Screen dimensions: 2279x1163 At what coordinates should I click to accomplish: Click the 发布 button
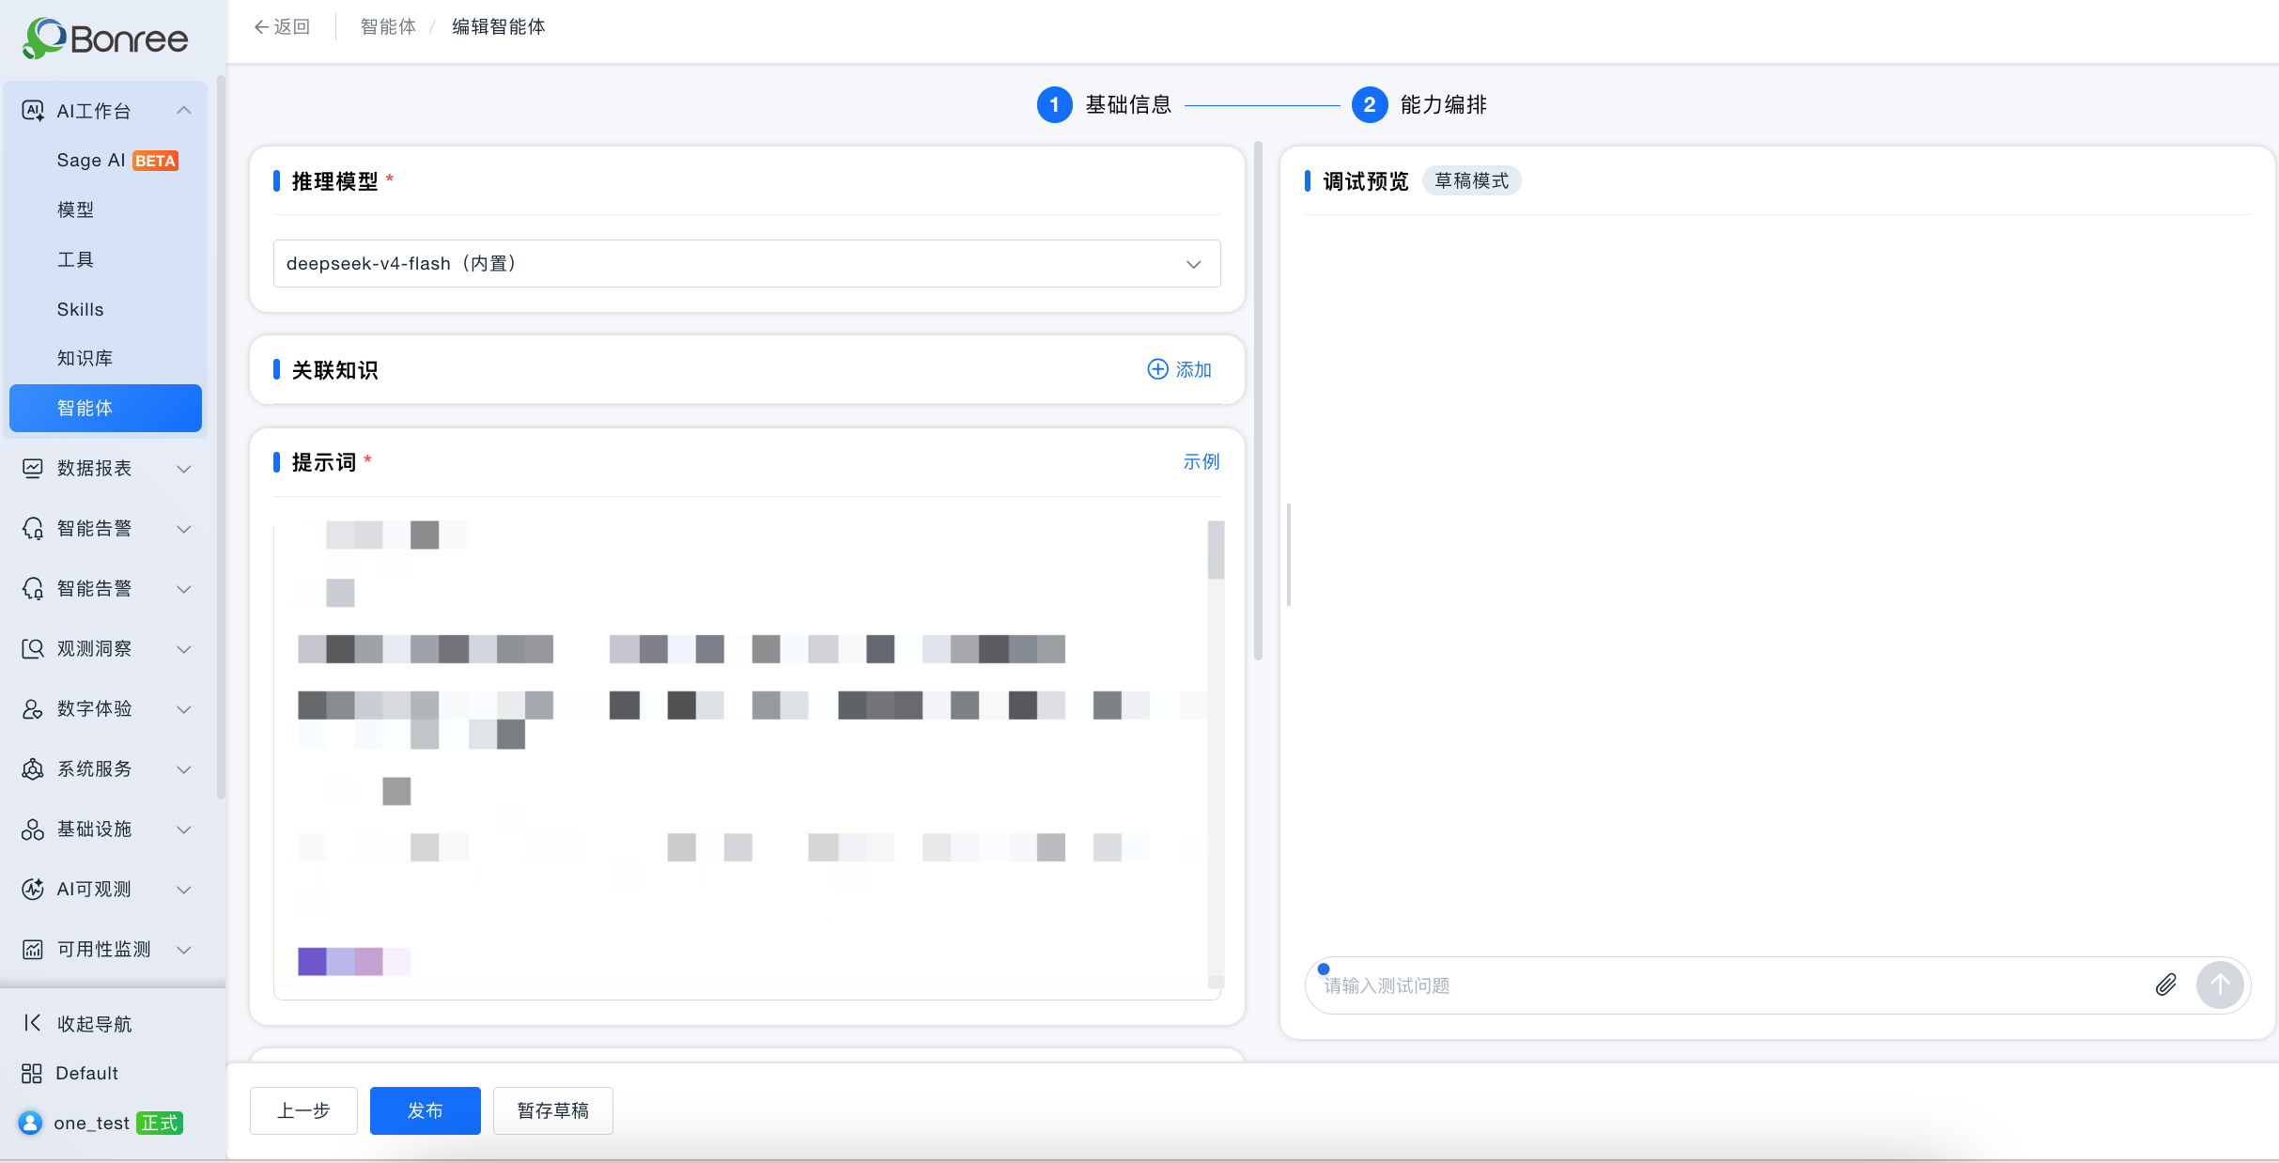click(x=426, y=1110)
